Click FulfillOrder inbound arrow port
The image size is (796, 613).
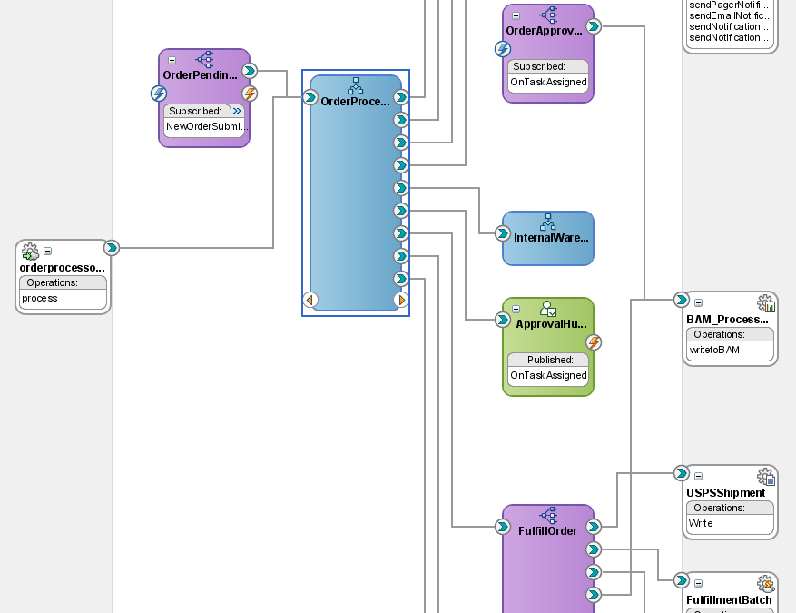click(503, 527)
